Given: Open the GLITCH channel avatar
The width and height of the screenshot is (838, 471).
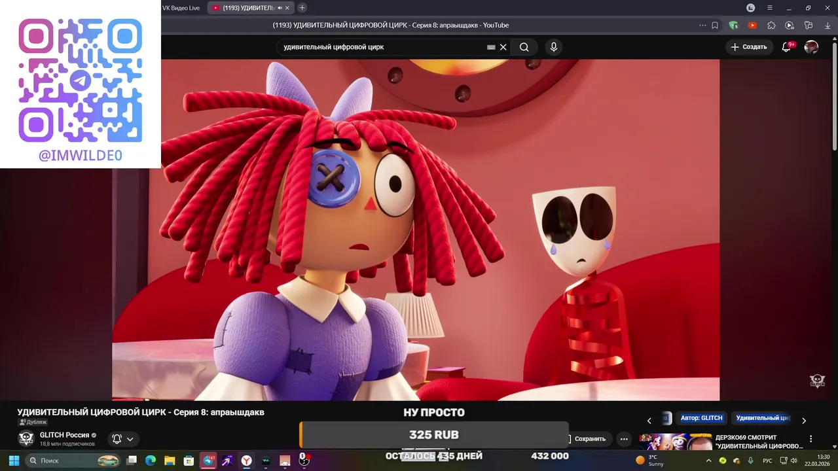Looking at the screenshot, I should [x=26, y=439].
